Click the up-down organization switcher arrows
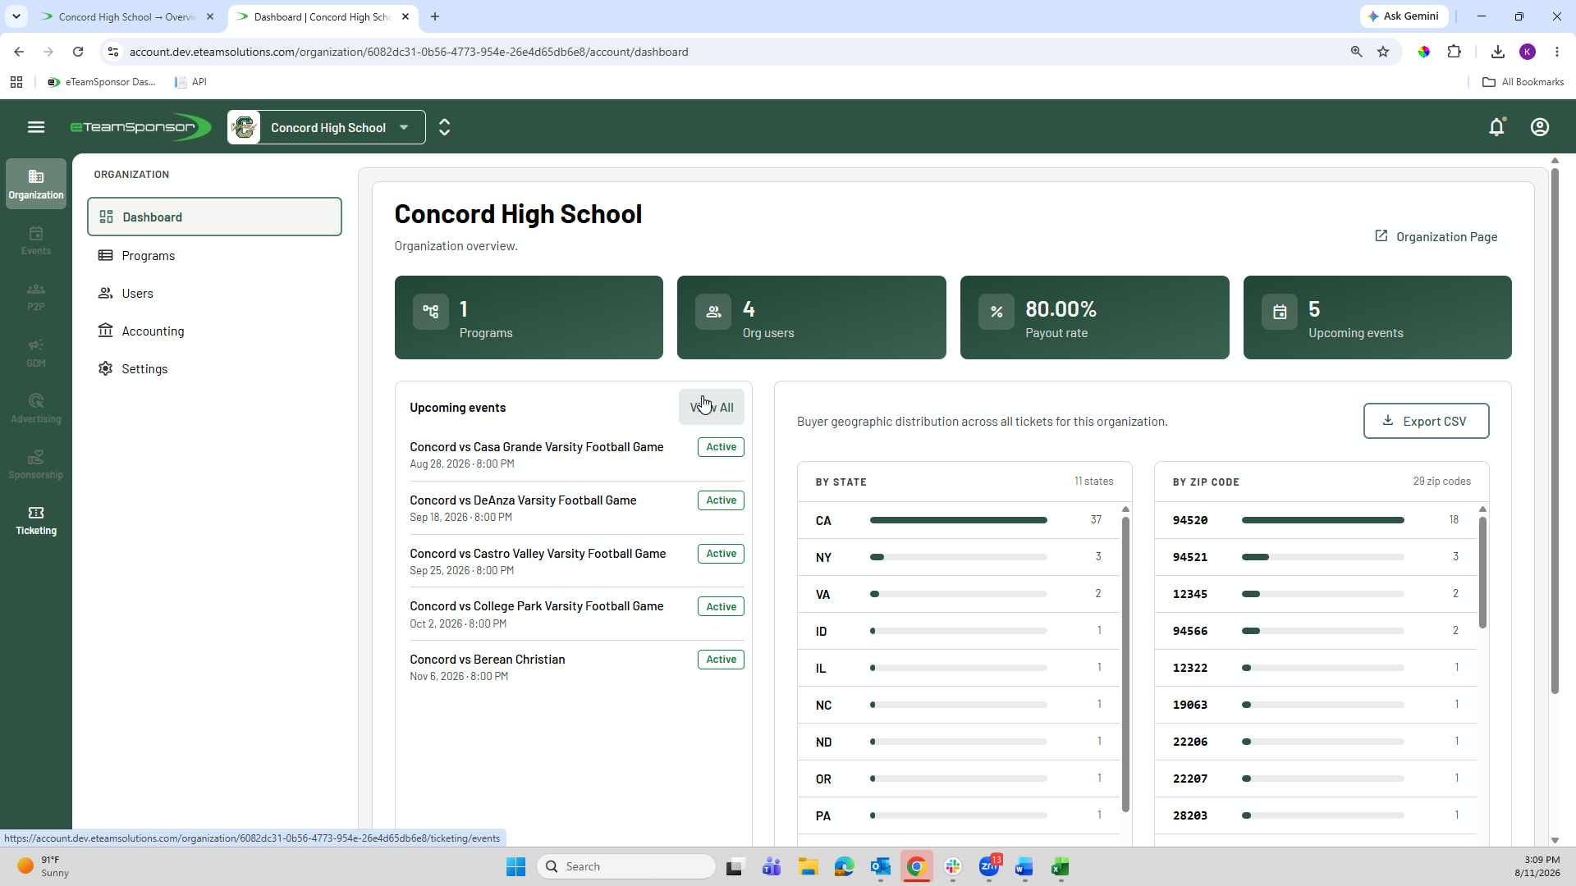 (444, 127)
